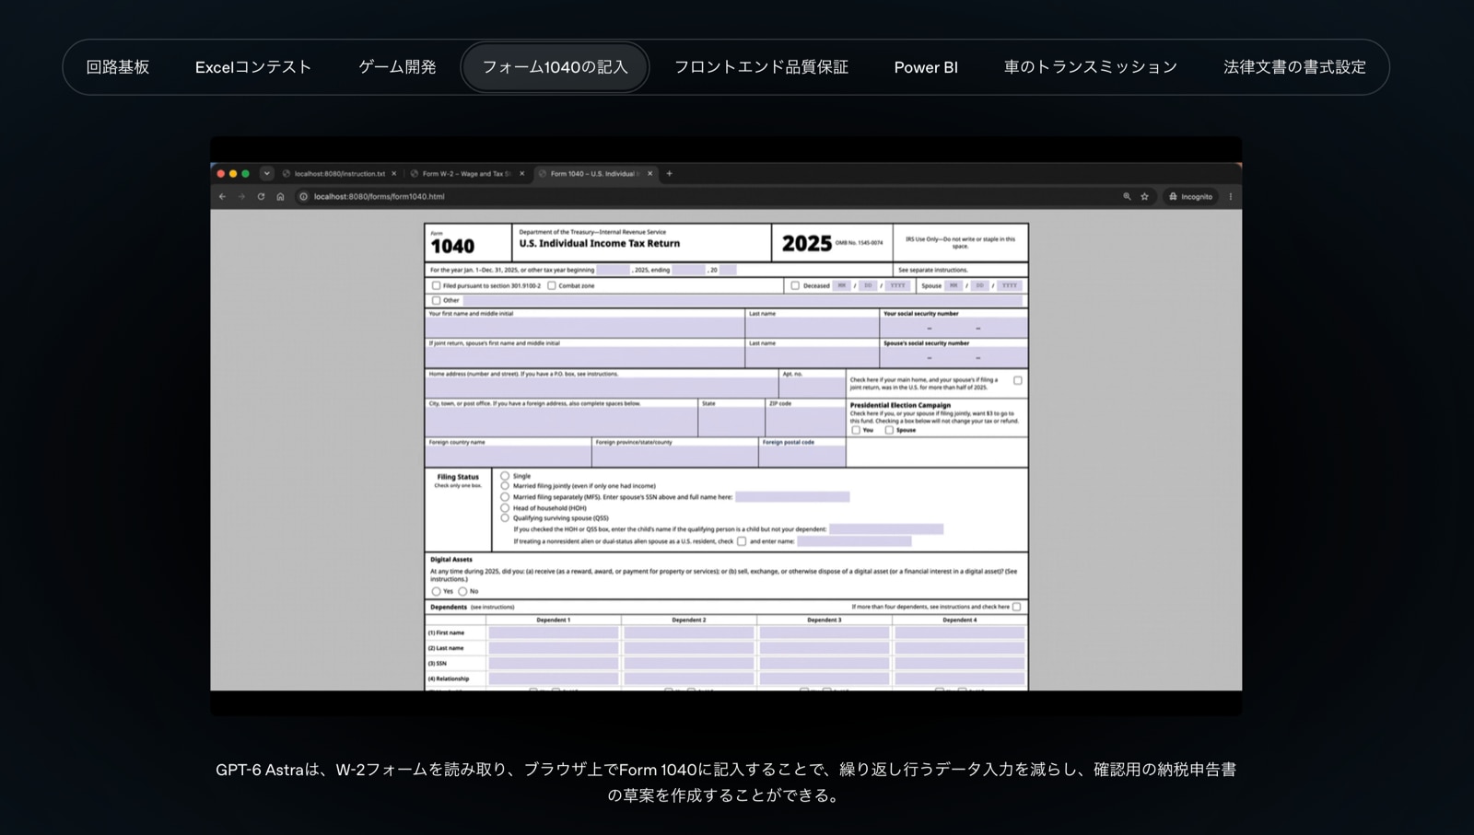Switch to the localhost instruction.txt tab
The height and width of the screenshot is (835, 1474).
click(x=340, y=173)
